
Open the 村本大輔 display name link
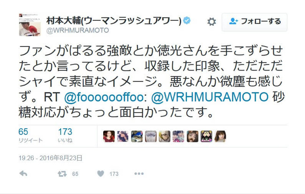coord(114,21)
